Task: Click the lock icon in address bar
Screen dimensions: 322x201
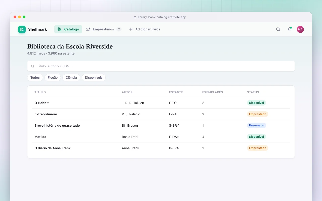Action: tap(135, 17)
